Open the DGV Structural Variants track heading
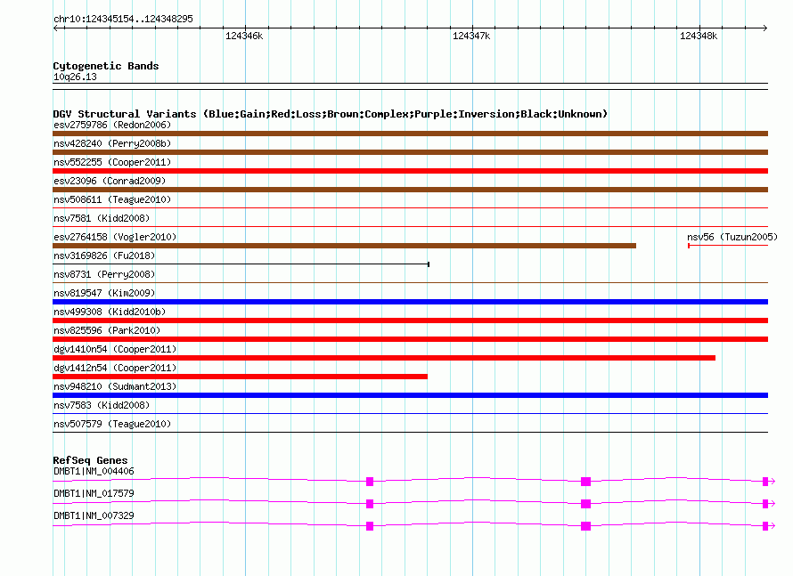793x576 pixels. (330, 114)
